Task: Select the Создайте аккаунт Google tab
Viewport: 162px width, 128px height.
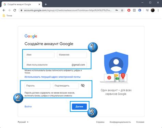Action: coord(22,4)
